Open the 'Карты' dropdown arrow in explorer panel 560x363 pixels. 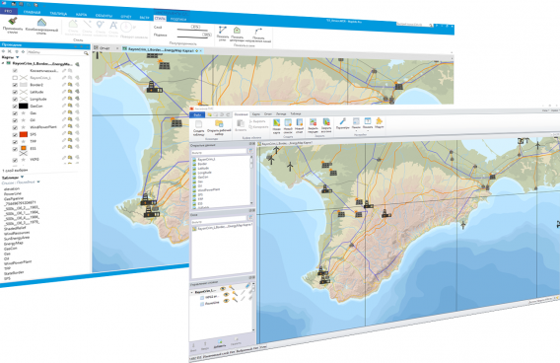pyautogui.click(x=18, y=57)
